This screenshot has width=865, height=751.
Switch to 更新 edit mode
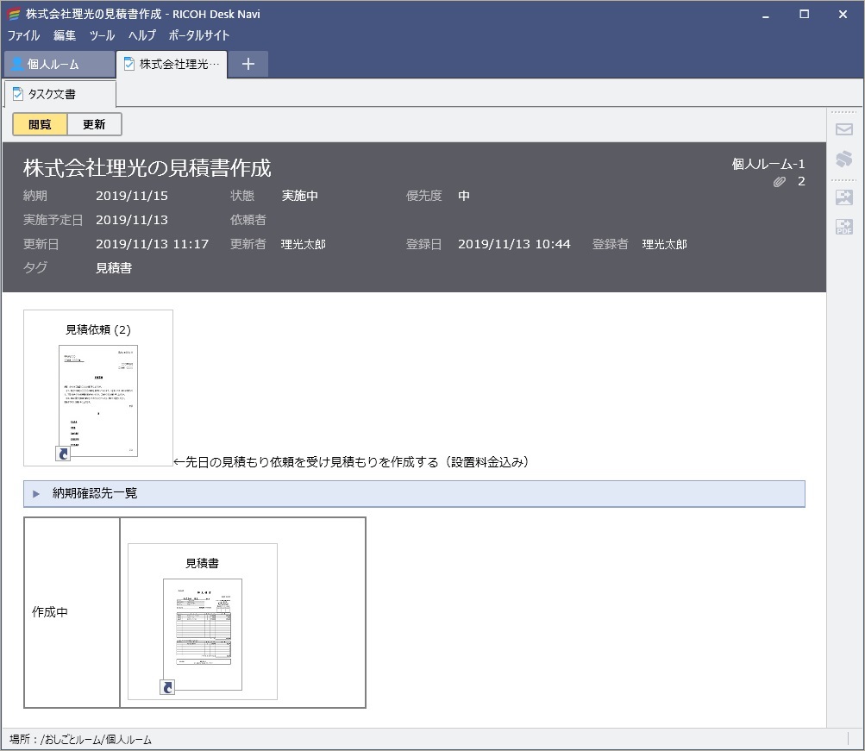pos(93,124)
